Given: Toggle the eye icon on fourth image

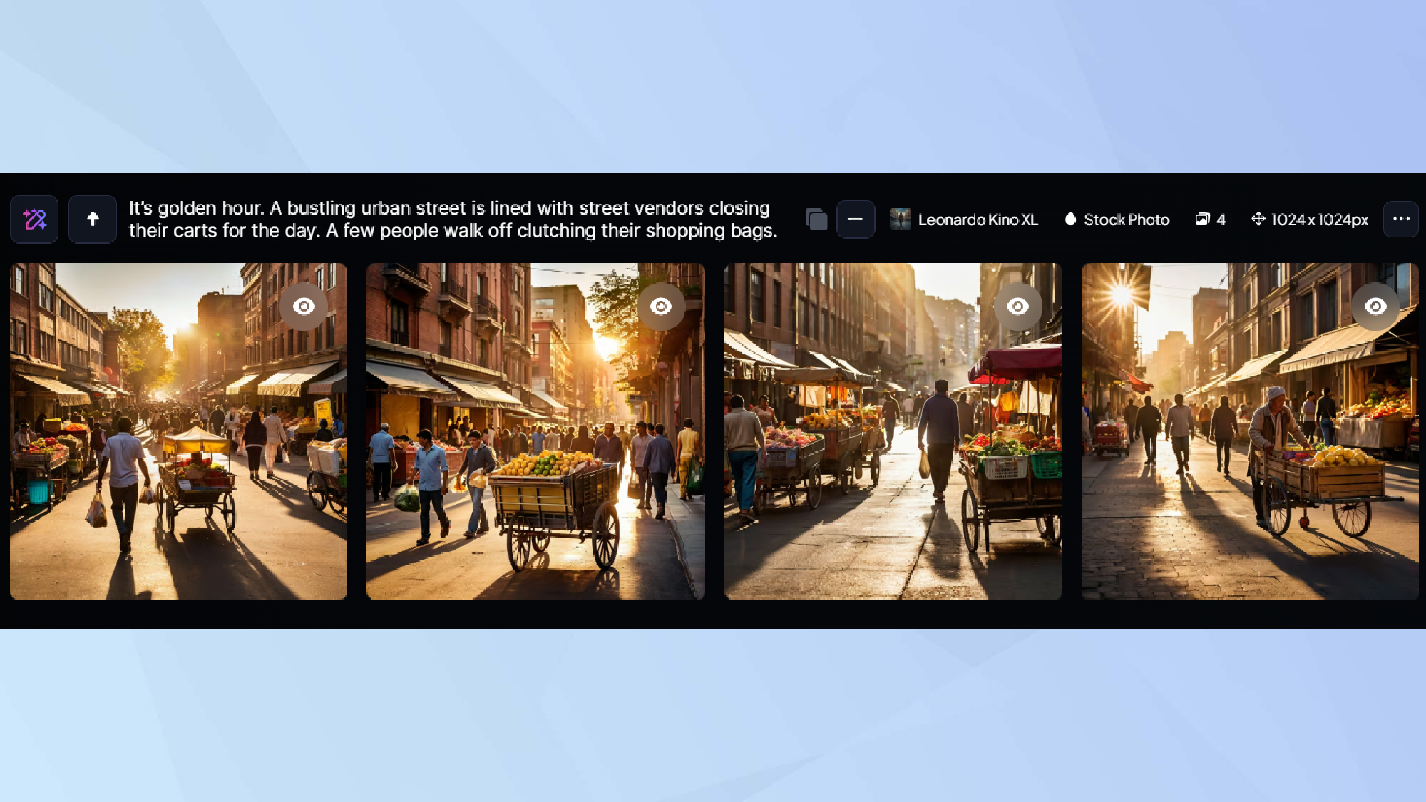Looking at the screenshot, I should [x=1375, y=307].
